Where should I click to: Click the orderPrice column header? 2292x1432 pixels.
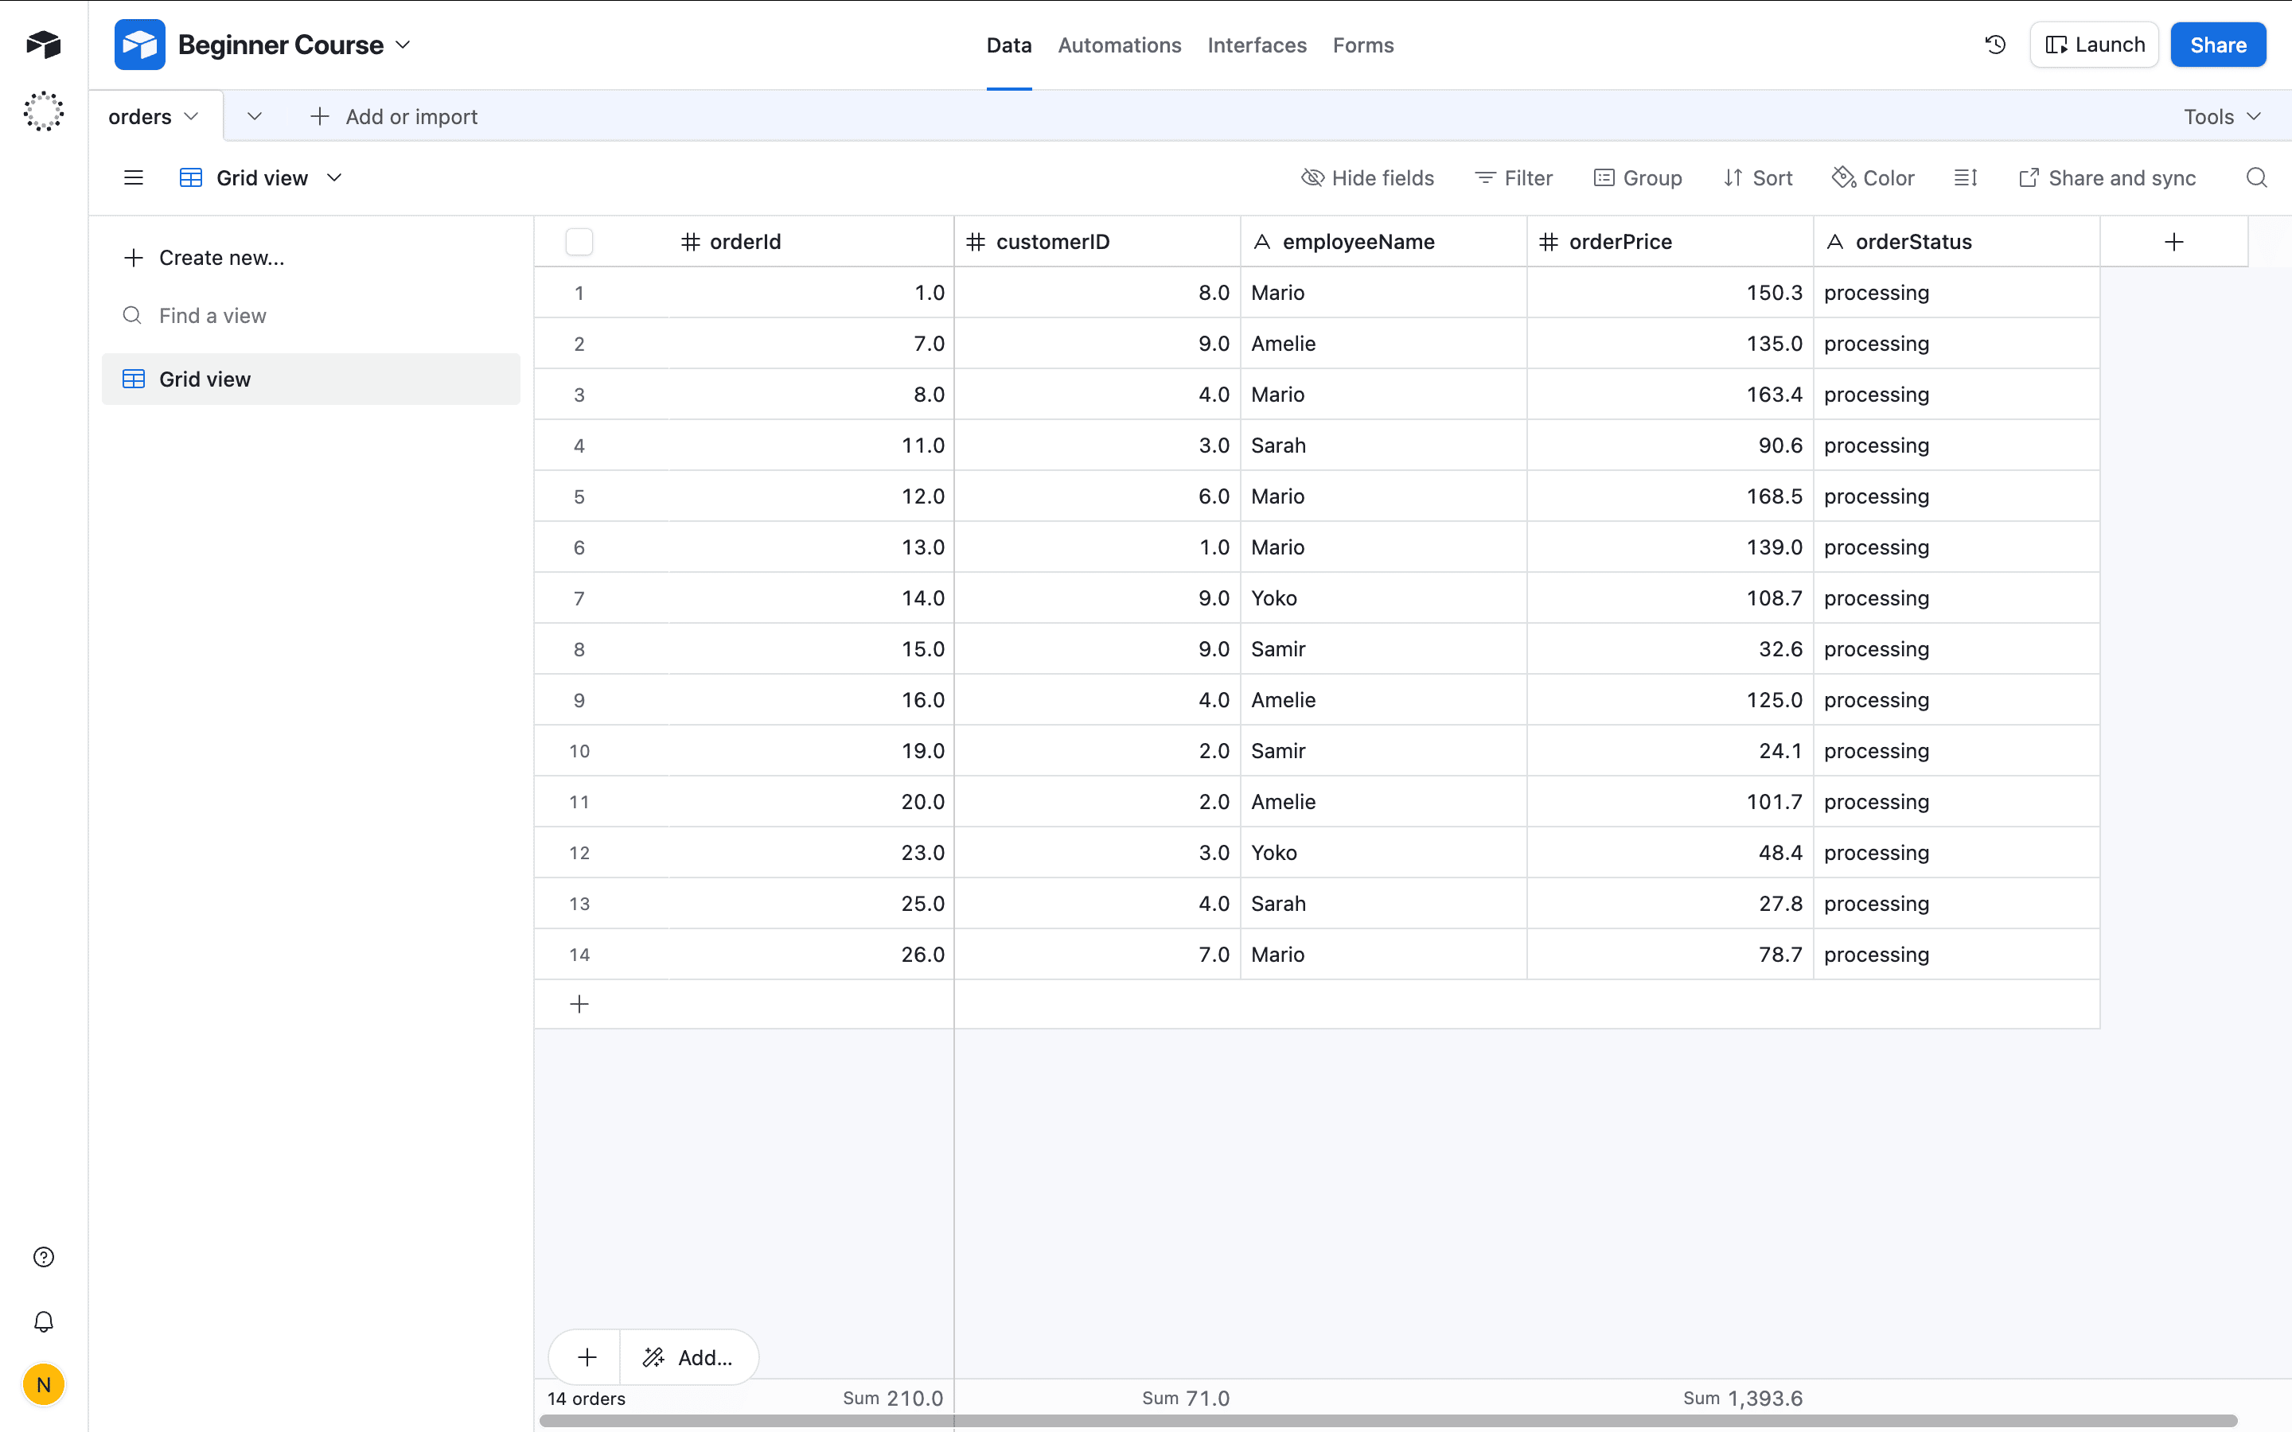pyautogui.click(x=1670, y=242)
